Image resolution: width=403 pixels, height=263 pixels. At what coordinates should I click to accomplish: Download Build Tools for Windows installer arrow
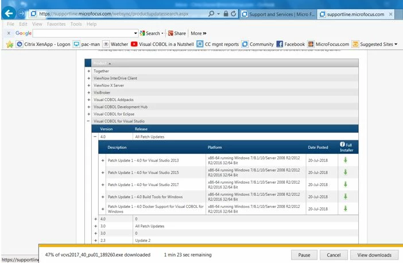346,196
